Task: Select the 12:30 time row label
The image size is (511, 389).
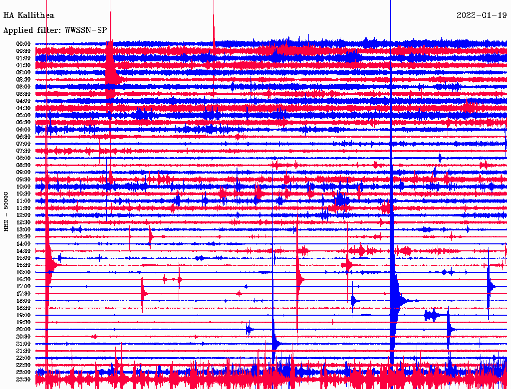Action: 23,222
